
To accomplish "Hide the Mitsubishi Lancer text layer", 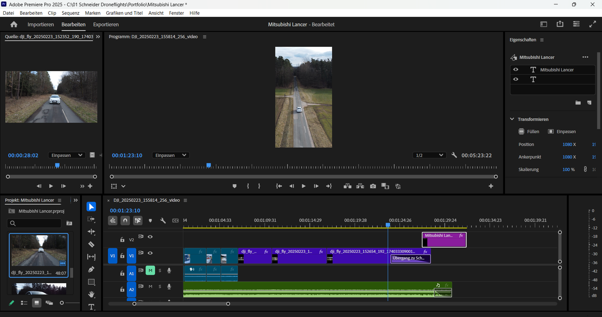I will (516, 69).
